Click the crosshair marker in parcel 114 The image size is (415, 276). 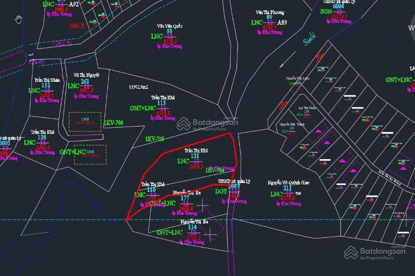(210, 235)
